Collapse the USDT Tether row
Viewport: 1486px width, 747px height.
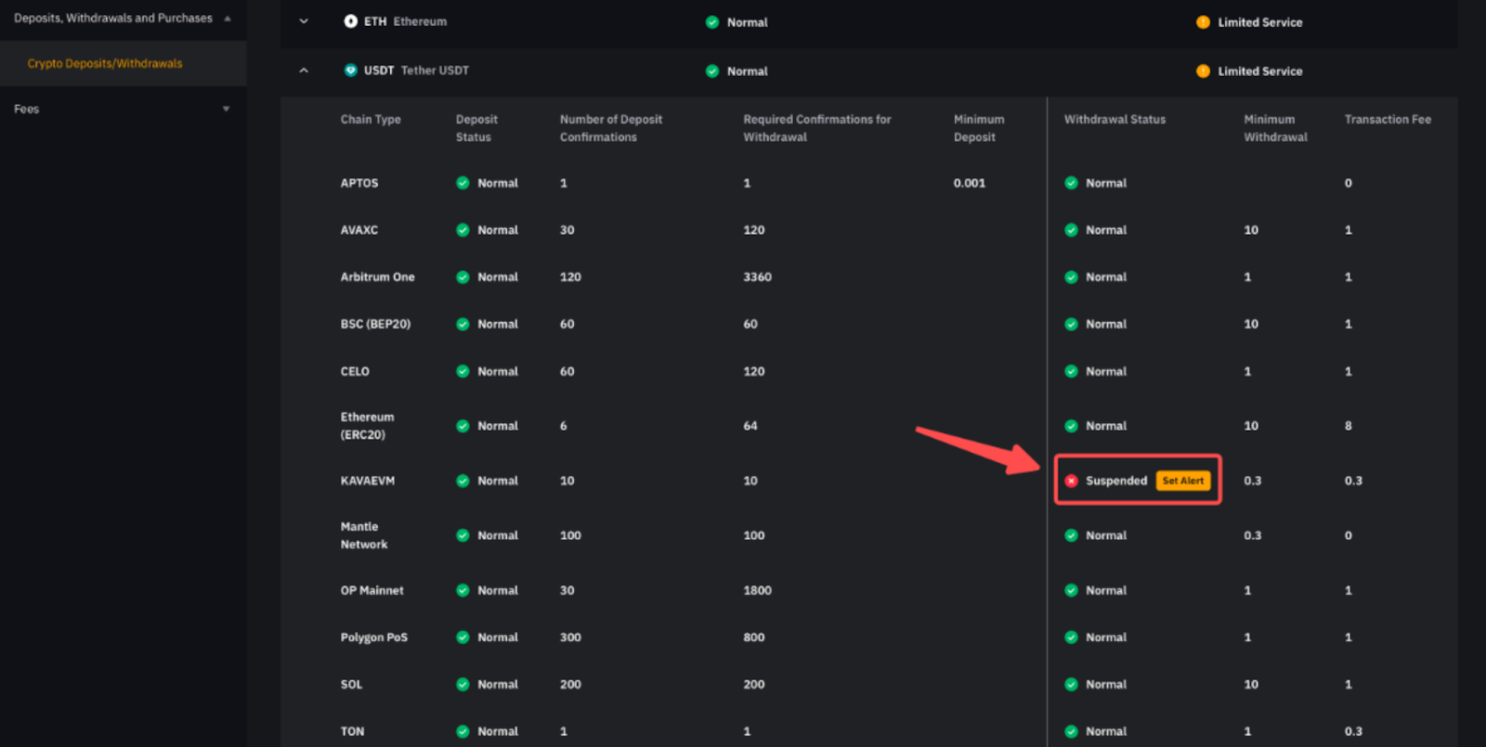pyautogui.click(x=304, y=71)
